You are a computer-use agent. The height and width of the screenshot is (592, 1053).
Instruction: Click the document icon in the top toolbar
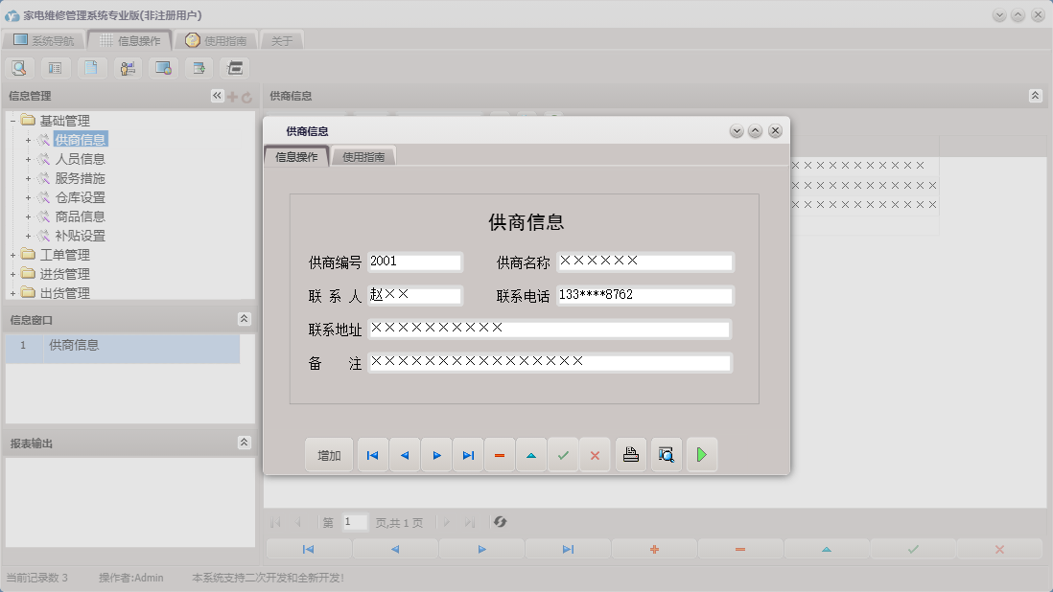click(x=91, y=67)
